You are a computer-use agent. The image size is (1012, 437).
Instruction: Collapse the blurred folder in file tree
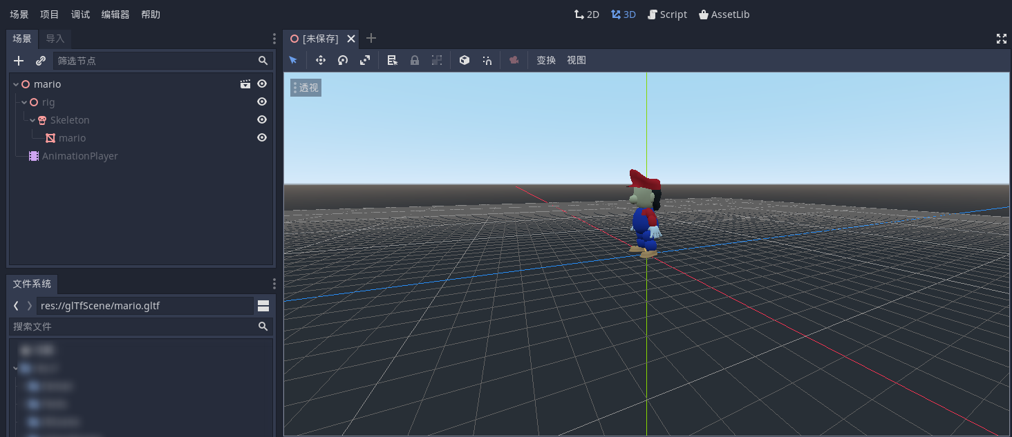coord(16,369)
